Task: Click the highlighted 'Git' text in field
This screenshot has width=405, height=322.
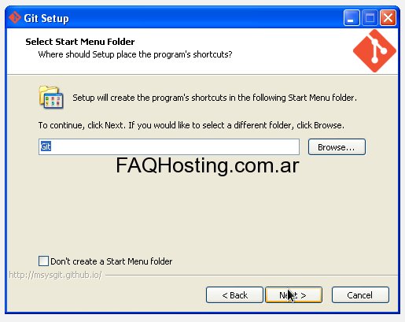Action: tap(46, 146)
